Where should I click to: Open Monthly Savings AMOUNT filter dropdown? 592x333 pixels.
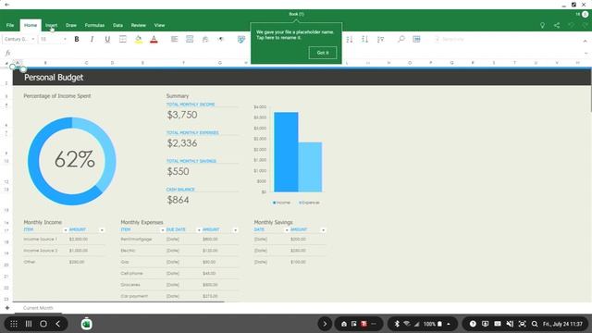tap(323, 230)
